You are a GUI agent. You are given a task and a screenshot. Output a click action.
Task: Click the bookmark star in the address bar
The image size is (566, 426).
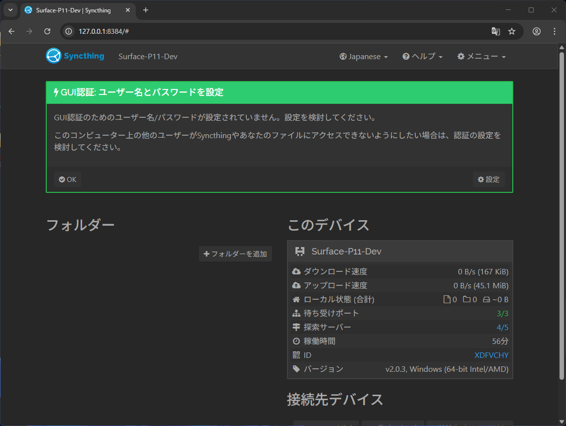coord(512,31)
